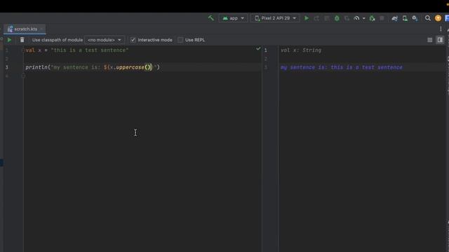
Task: Click on the println code line
Action: (x=93, y=67)
